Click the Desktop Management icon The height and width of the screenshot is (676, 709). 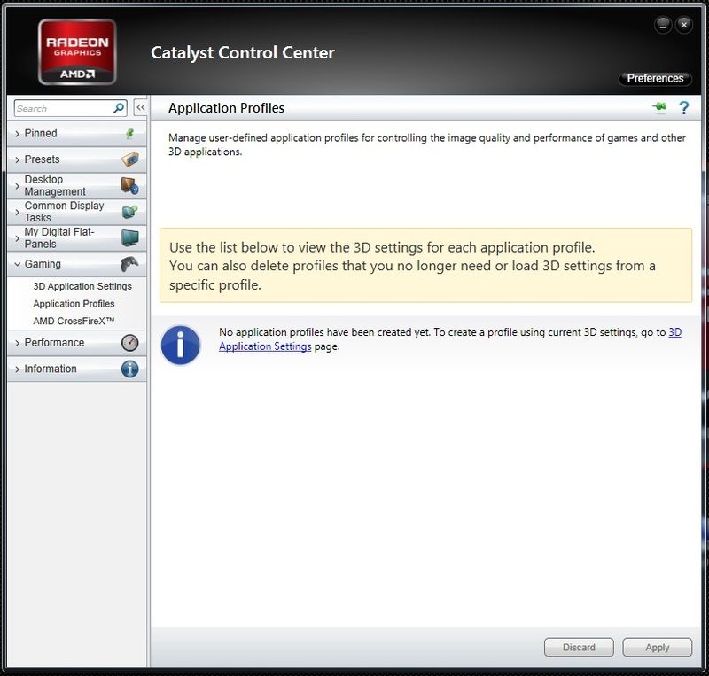click(129, 186)
